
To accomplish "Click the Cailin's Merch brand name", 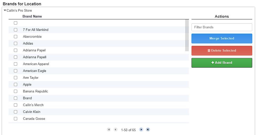I will point(33,105).
